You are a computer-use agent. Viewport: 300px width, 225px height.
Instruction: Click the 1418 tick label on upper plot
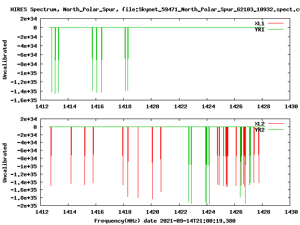[x=125, y=106]
